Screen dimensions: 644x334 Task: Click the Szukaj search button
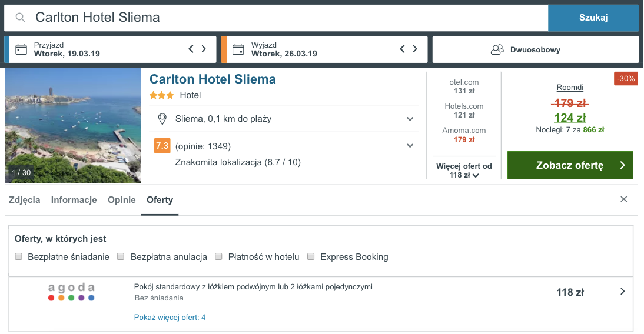(x=593, y=18)
